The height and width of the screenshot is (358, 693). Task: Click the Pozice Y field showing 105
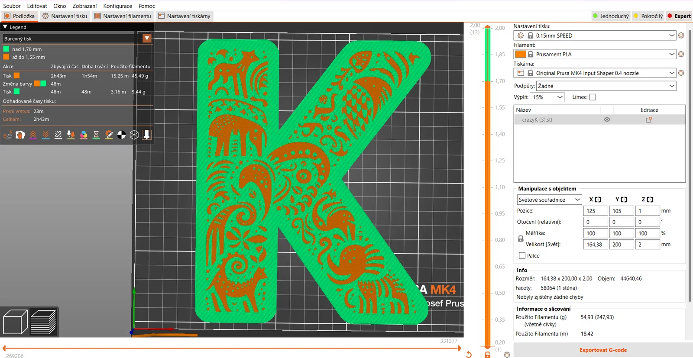tap(622, 211)
